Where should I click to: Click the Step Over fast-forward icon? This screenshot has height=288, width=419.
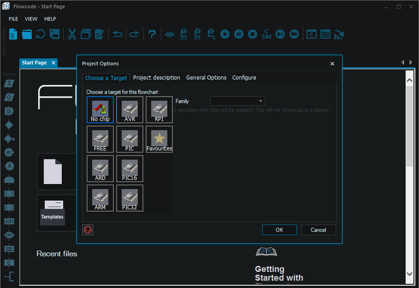tap(294, 34)
